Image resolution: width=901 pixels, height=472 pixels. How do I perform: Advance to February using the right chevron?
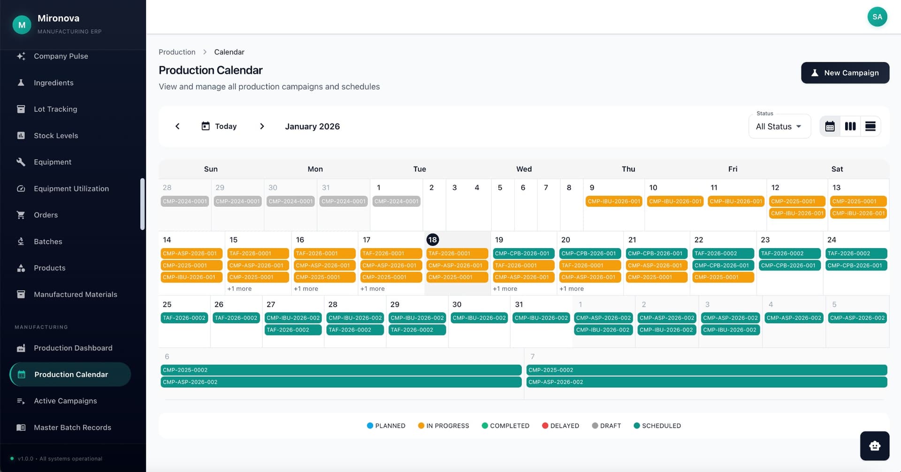[262, 126]
